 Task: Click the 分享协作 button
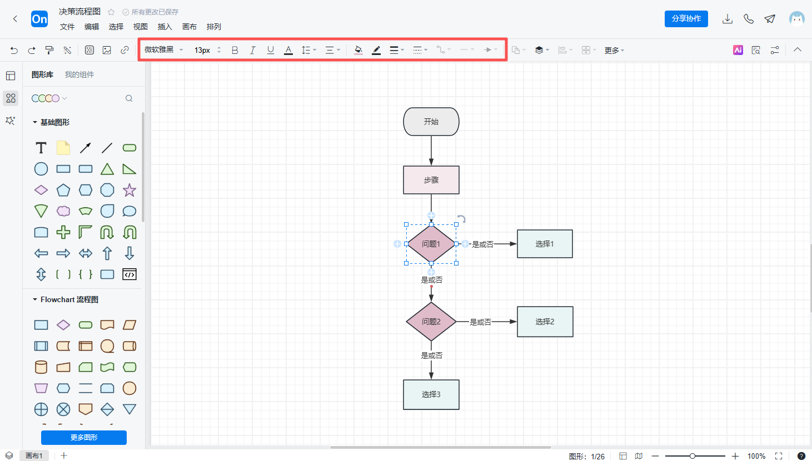pos(686,18)
